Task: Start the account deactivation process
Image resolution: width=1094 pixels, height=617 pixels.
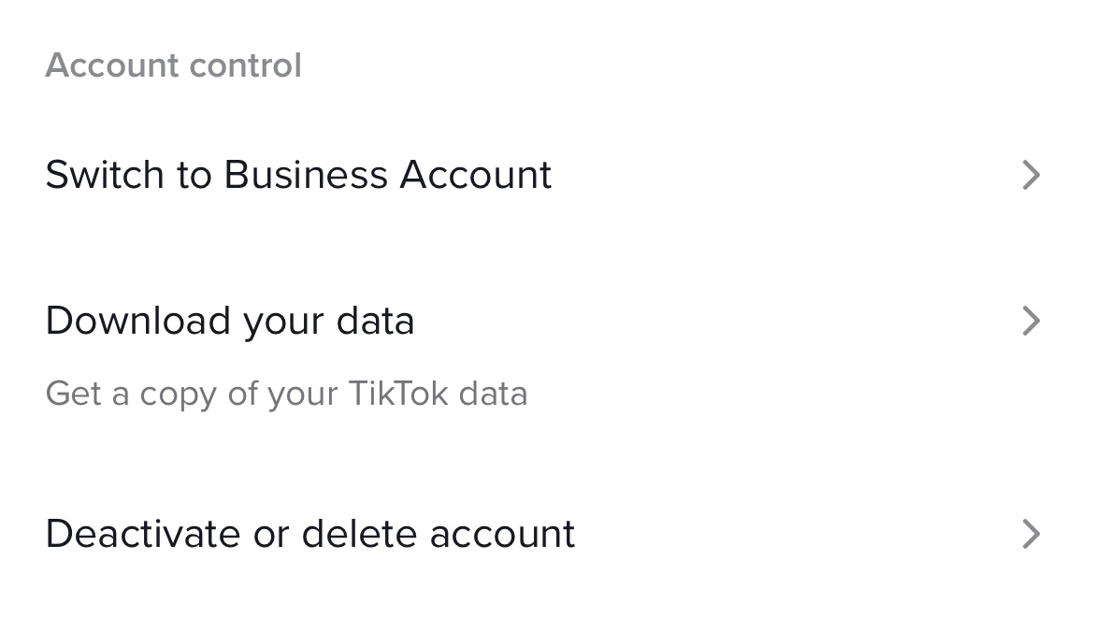Action: click(309, 534)
